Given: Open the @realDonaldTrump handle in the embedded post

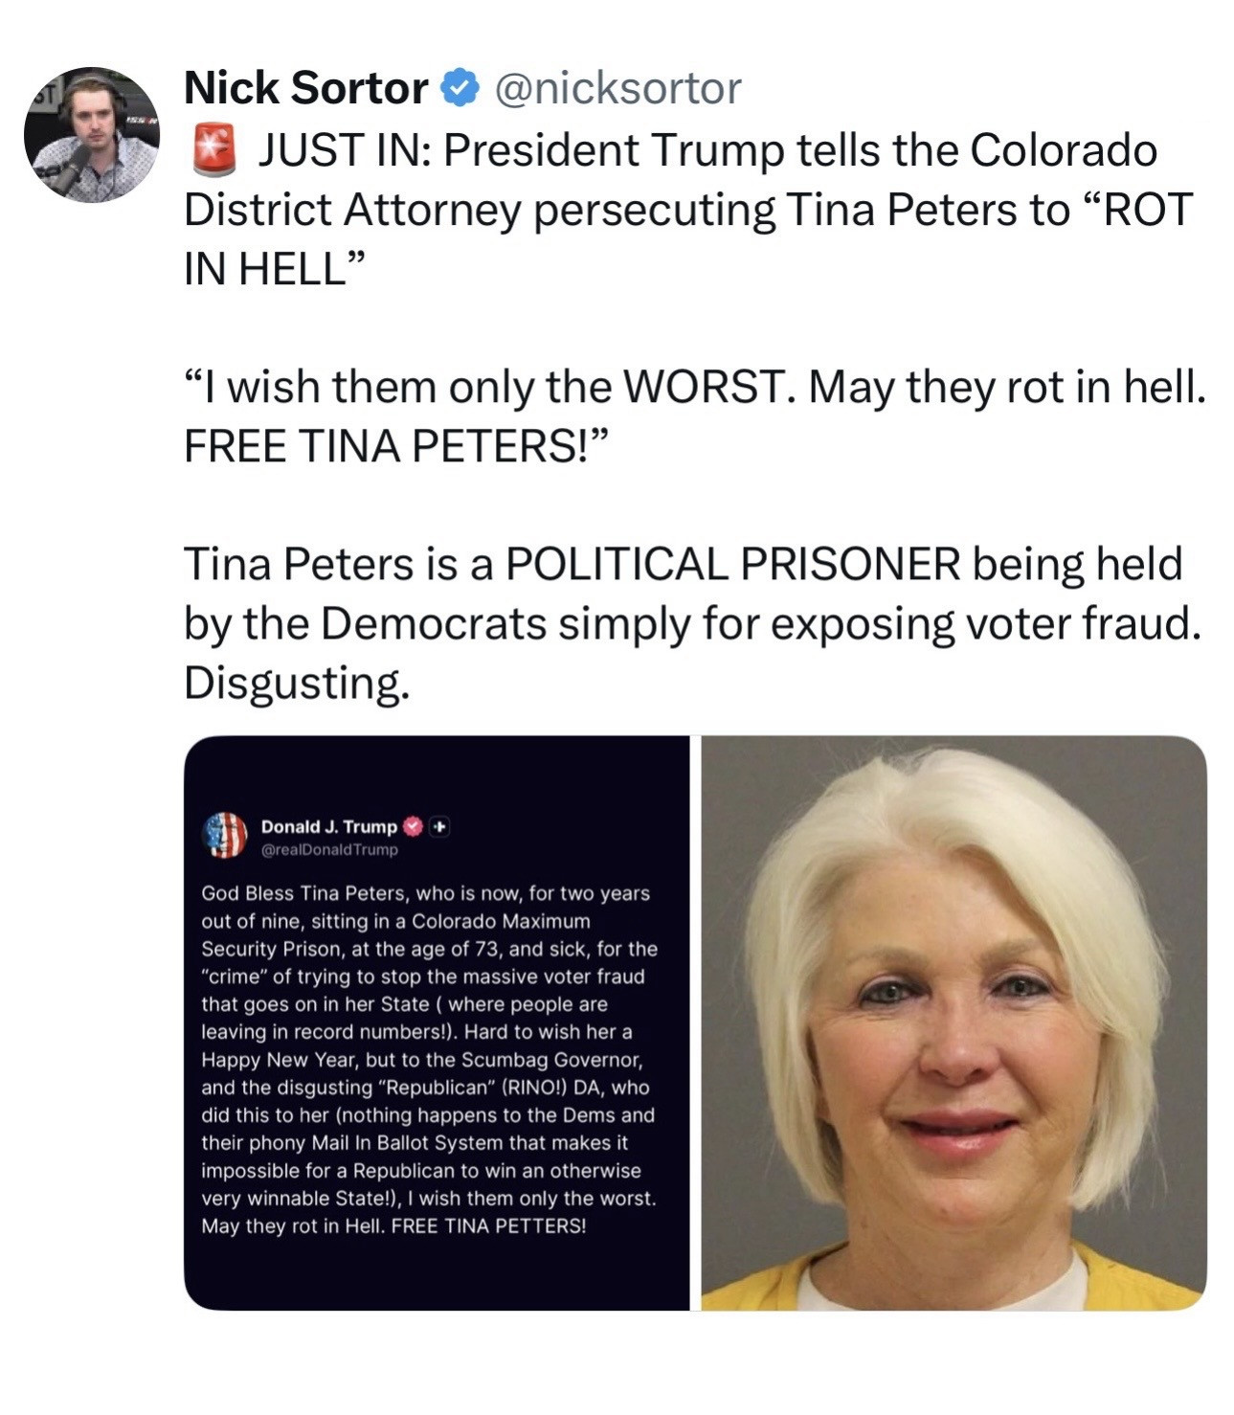Looking at the screenshot, I should 329,849.
